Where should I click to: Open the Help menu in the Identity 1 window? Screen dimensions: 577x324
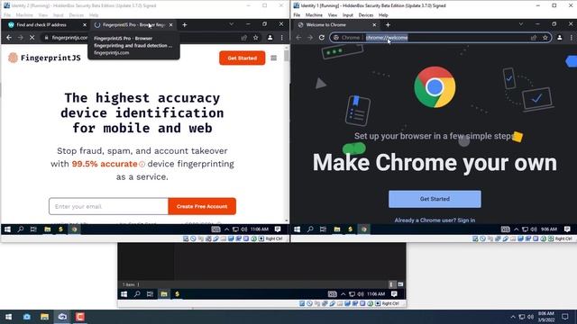383,15
